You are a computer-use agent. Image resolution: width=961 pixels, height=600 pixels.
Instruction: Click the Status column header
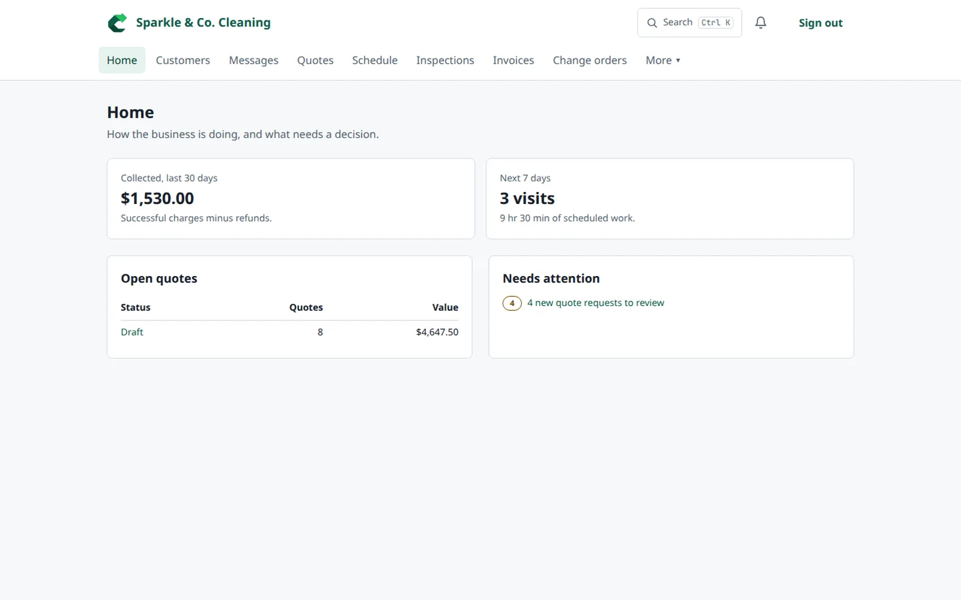(x=136, y=307)
